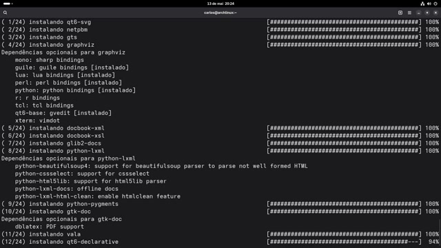Click the graphviz progress bar
Viewport: 441px width, 248px height.
(345, 45)
